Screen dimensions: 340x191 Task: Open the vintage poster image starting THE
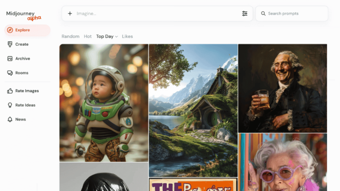pyautogui.click(x=193, y=184)
